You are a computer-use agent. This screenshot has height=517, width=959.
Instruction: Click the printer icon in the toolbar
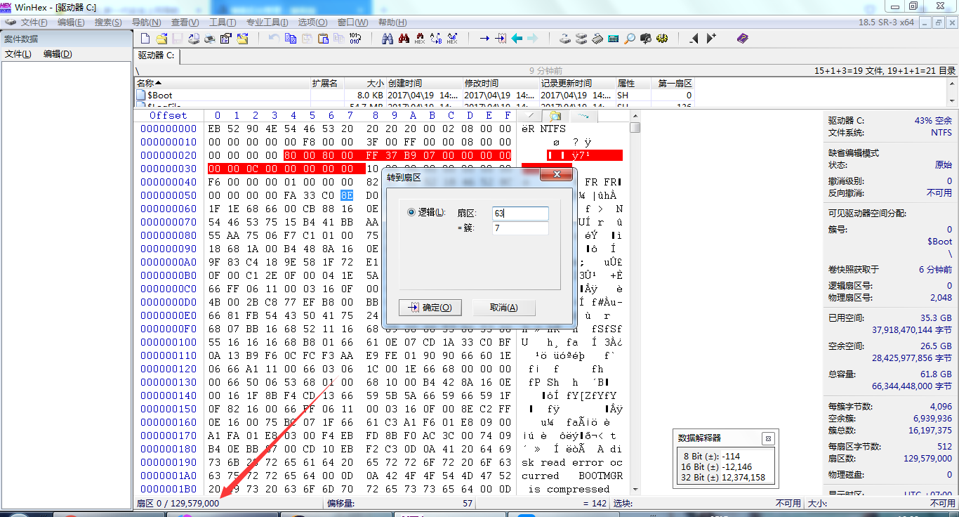click(210, 39)
